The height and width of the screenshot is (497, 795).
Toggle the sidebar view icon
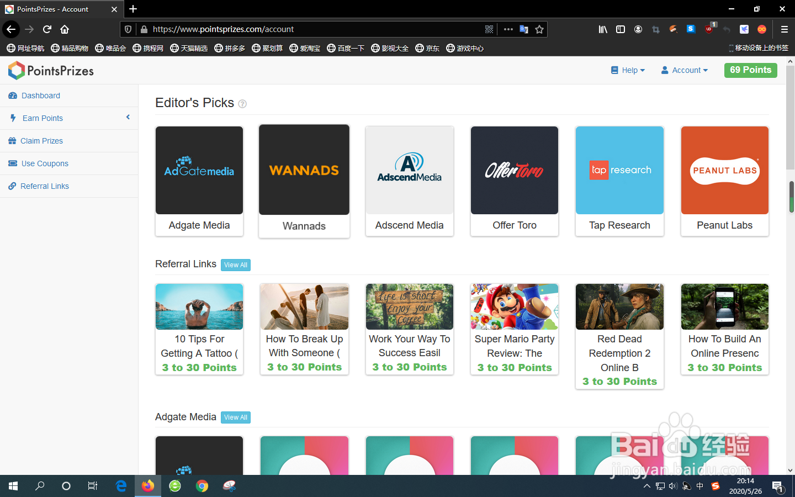click(x=621, y=29)
